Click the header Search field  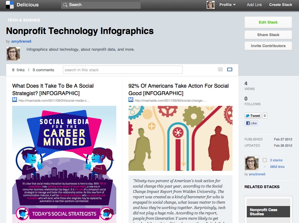(x=101, y=5)
